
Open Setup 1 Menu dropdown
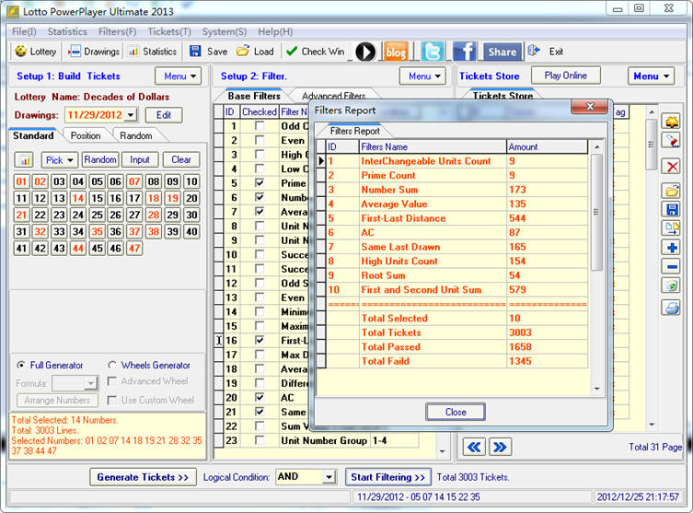pyautogui.click(x=179, y=76)
